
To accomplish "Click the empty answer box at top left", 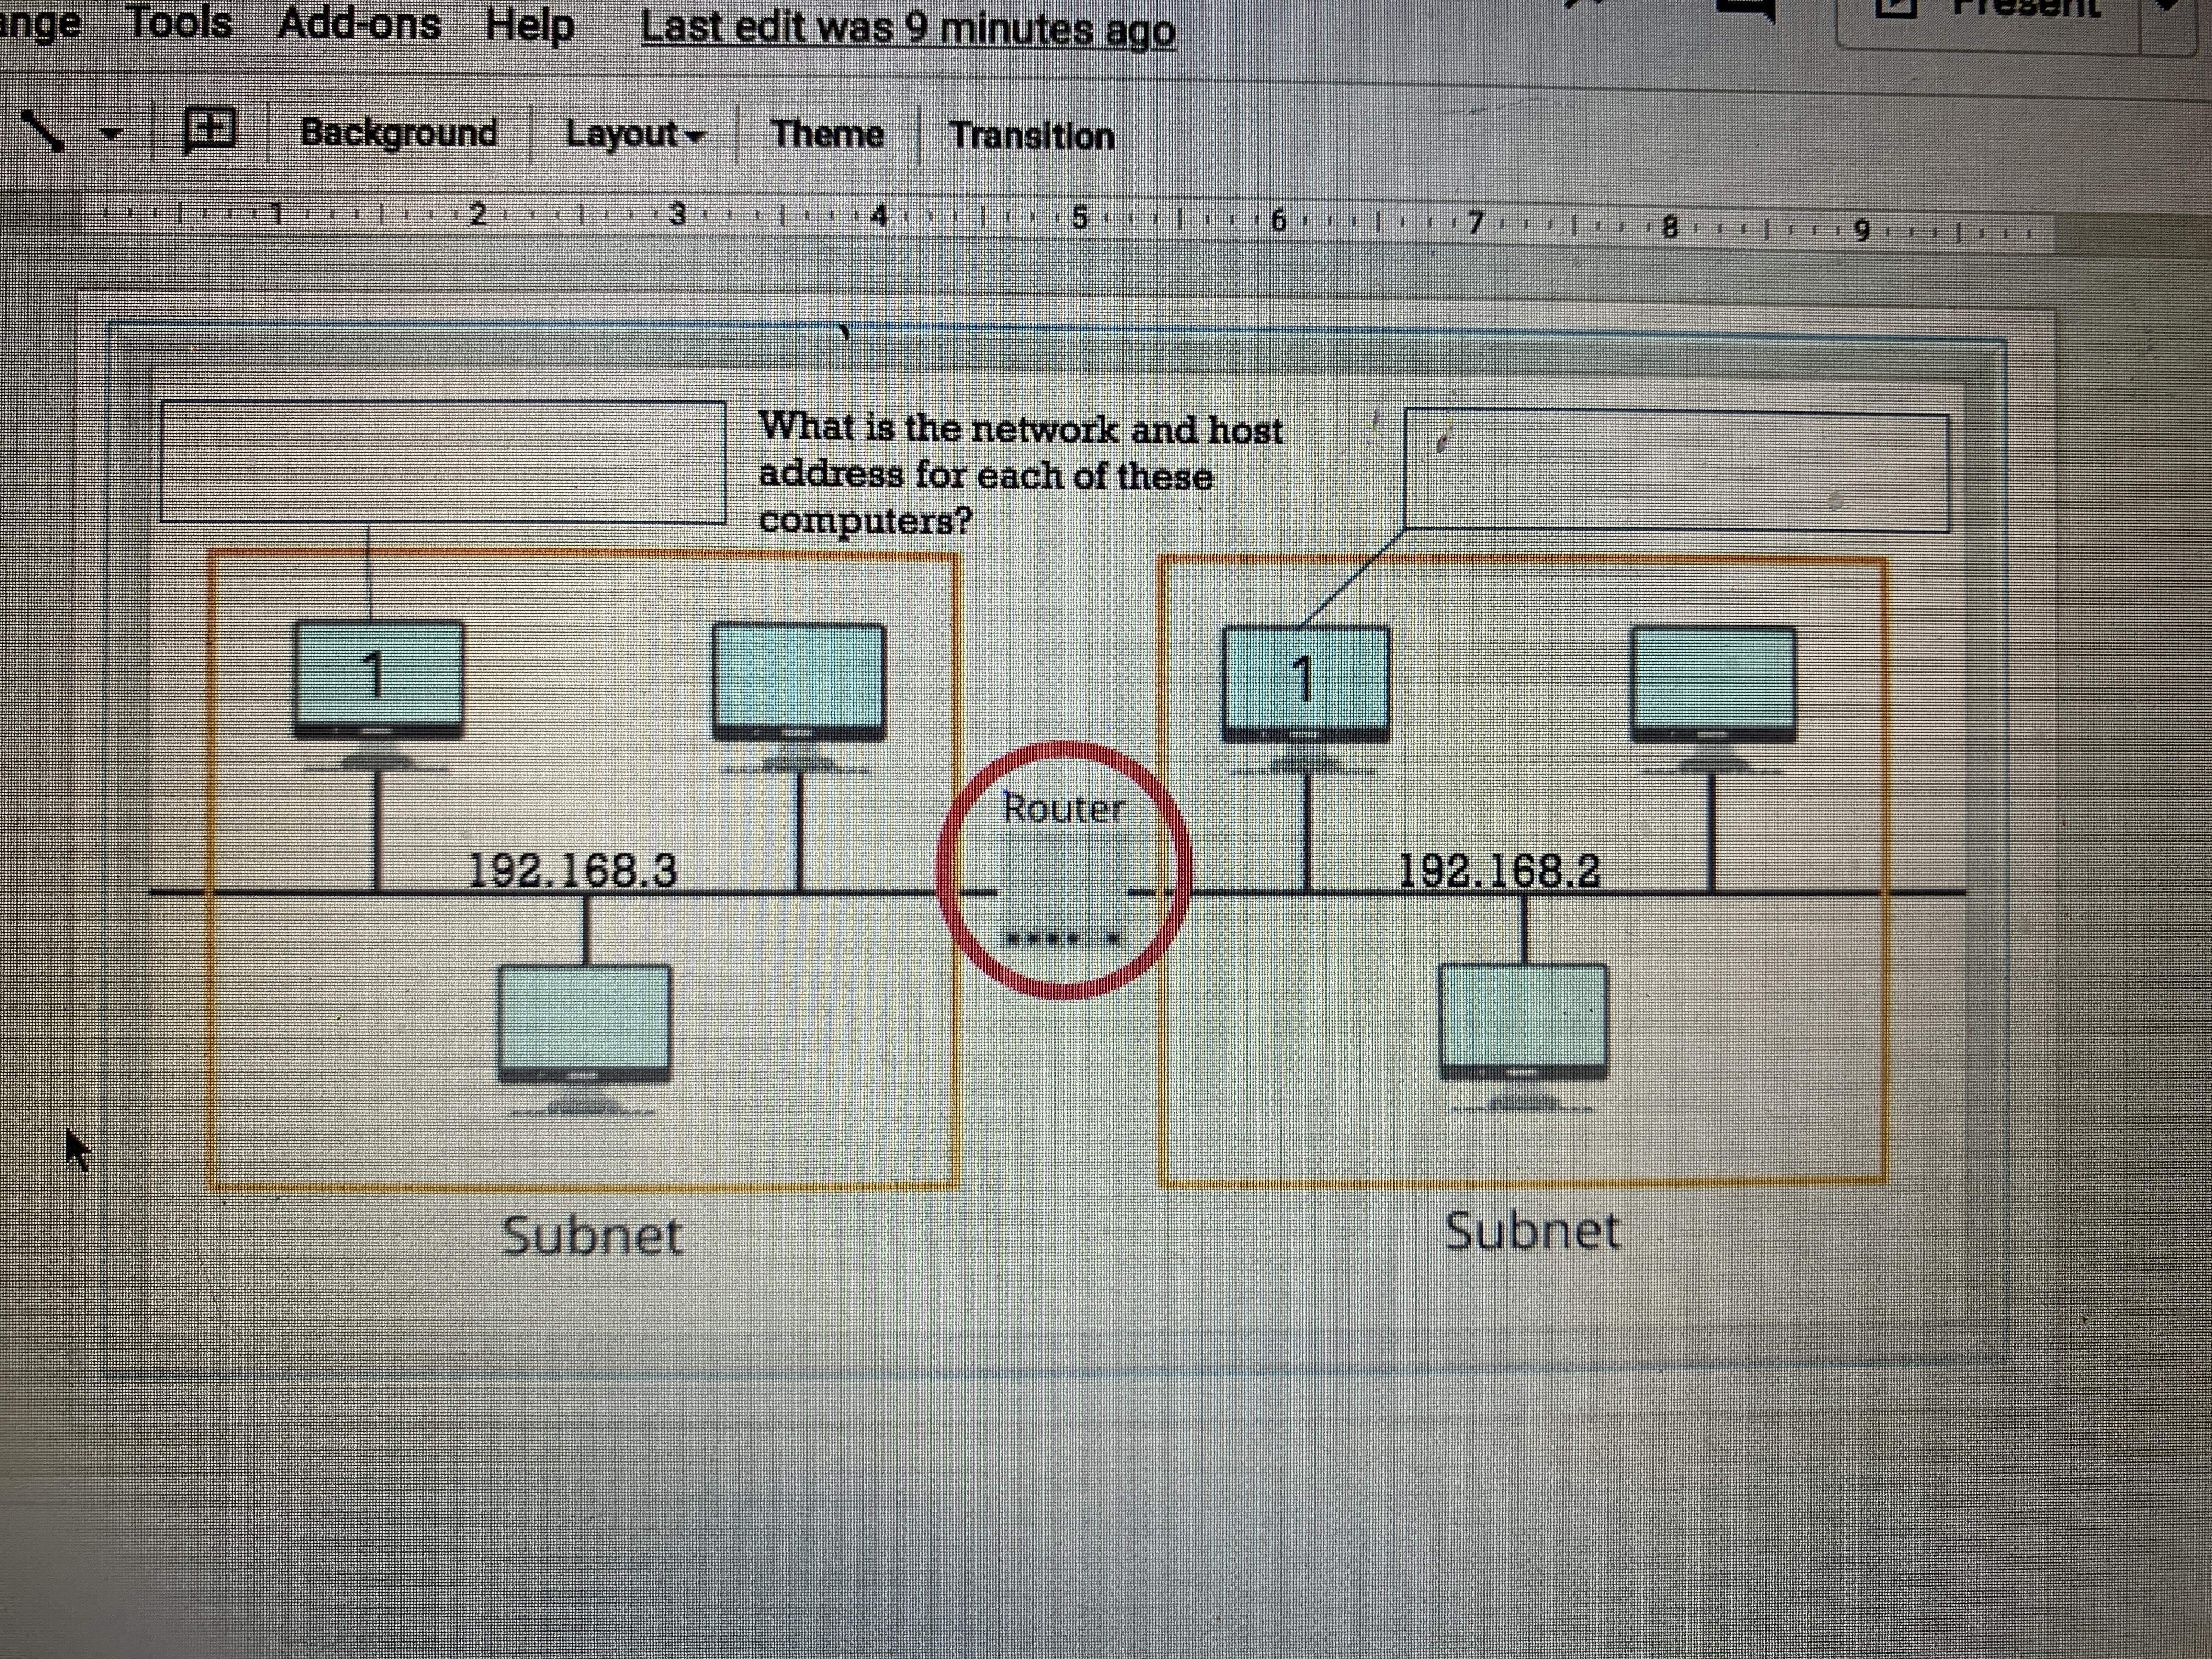I will 443,461.
